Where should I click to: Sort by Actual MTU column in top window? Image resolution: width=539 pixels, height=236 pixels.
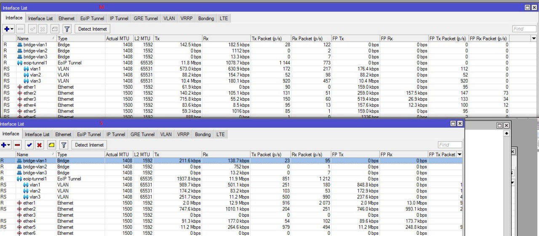(119, 38)
